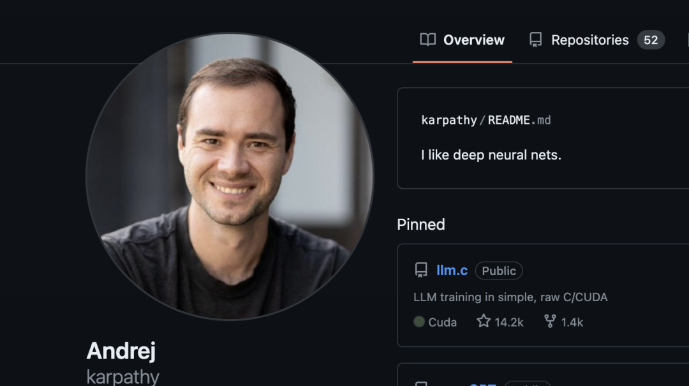This screenshot has width=689, height=386.
Task: Click the Public badge beside llm.c
Action: tap(499, 271)
